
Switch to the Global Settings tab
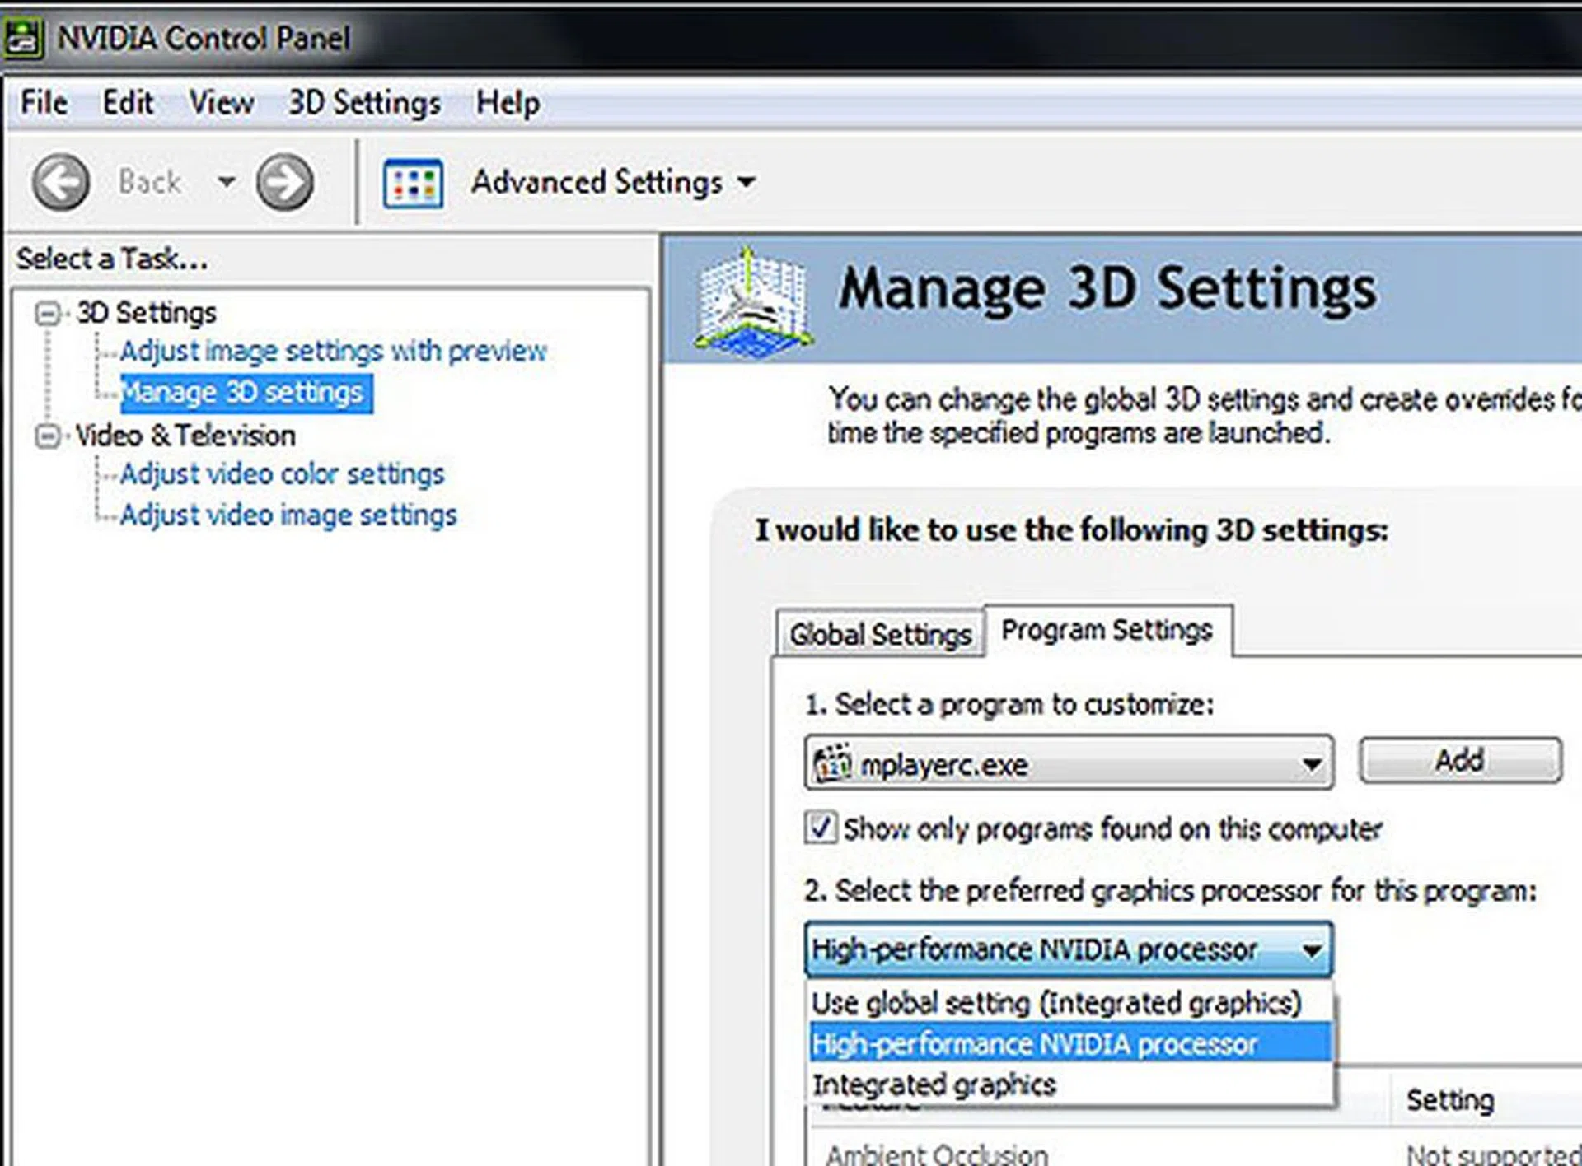(880, 635)
